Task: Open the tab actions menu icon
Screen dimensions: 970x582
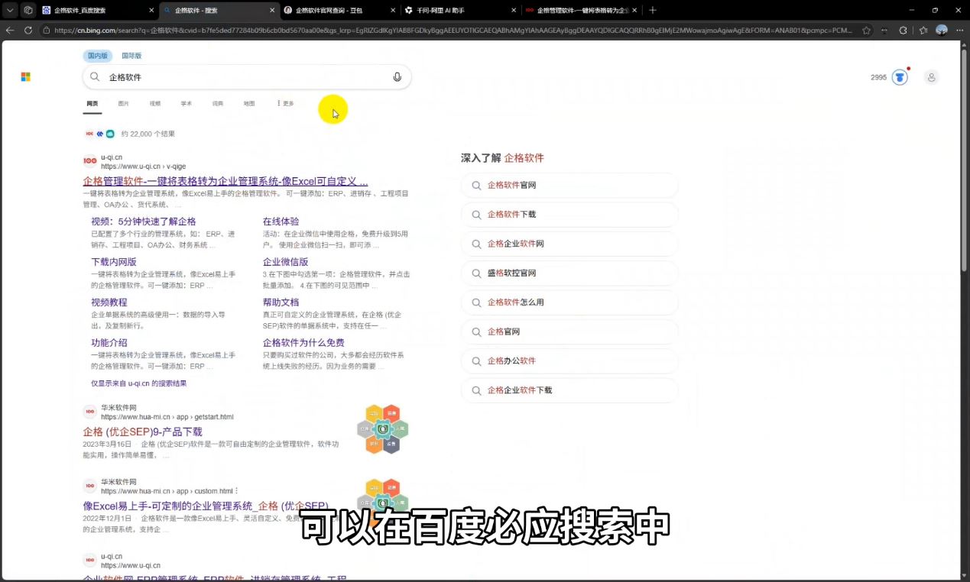Action: coord(28,10)
